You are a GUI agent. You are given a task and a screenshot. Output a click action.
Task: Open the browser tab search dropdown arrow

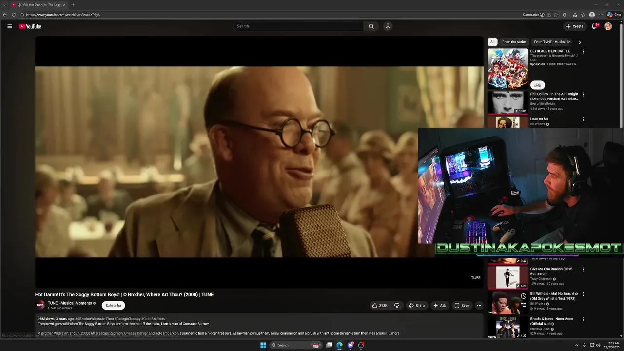(4, 5)
